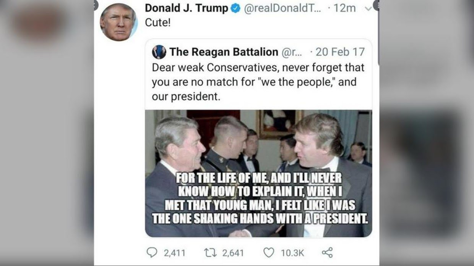Click the @realDonaldT... handle

tap(282, 8)
